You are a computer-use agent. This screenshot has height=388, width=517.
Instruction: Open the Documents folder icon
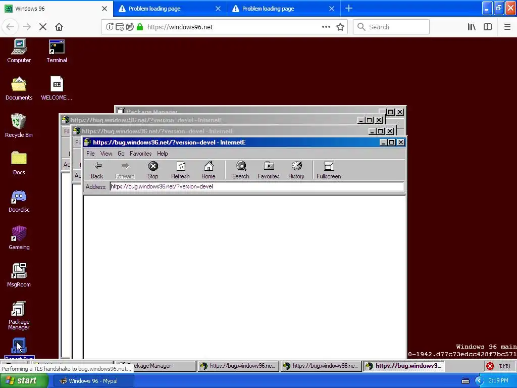click(x=19, y=88)
